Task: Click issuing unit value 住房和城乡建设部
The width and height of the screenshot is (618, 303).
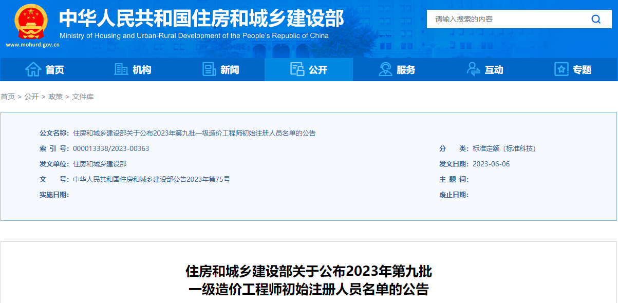Action: click(x=100, y=164)
